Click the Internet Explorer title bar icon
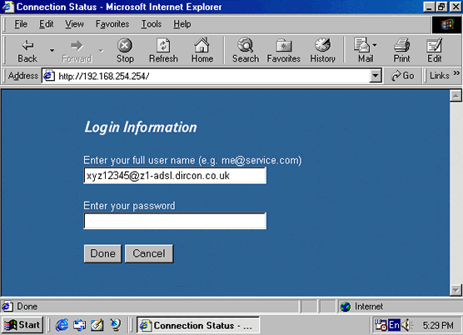Viewport: 463px width, 335px height. coord(8,7)
